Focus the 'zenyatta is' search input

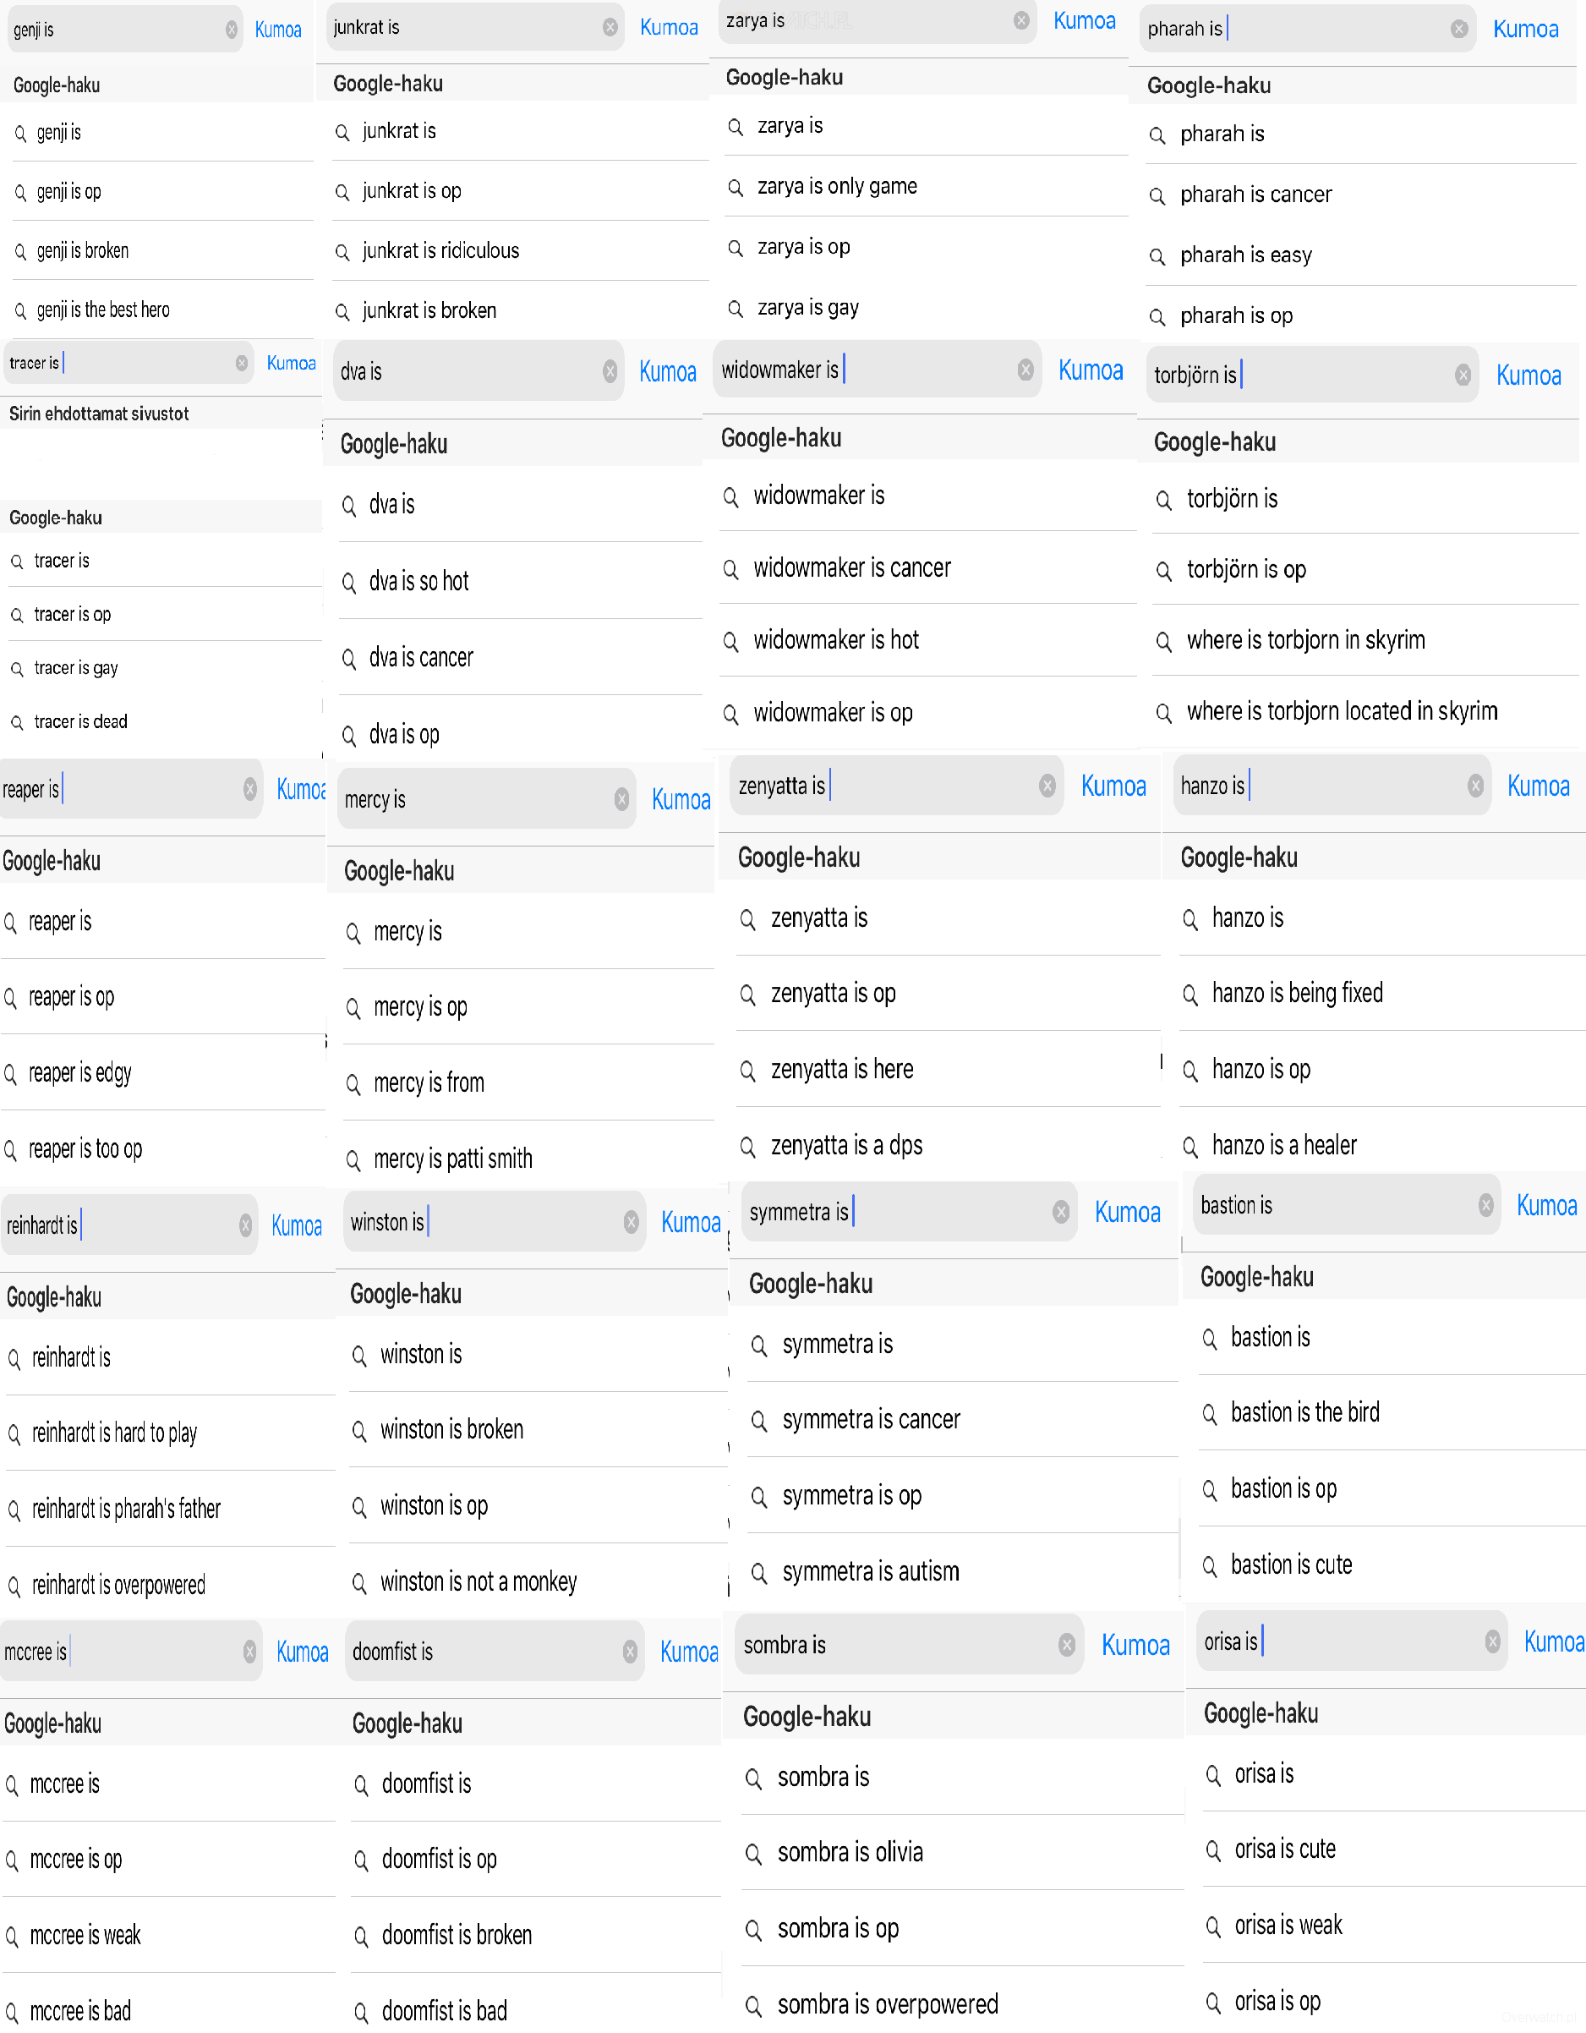point(884,786)
